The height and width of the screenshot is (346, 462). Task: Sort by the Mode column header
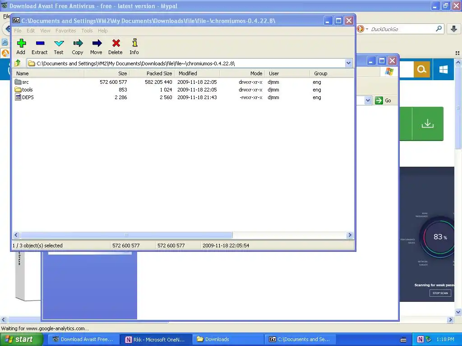pos(242,73)
